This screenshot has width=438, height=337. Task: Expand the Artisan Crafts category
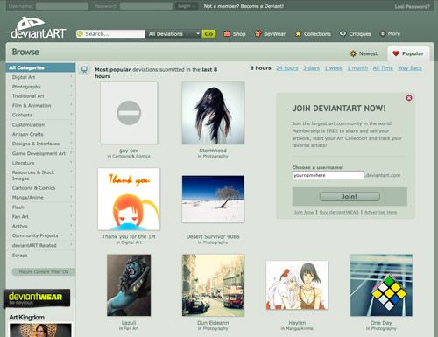click(x=40, y=134)
